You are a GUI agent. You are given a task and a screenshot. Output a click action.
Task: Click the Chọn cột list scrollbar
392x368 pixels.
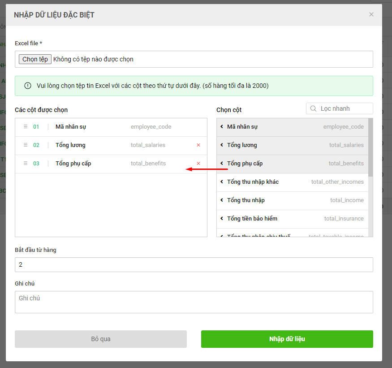coord(370,147)
